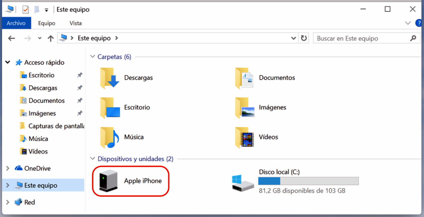Image resolution: width=424 pixels, height=217 pixels.
Task: Collapse the Acceso rápido tree node
Action: coord(8,62)
